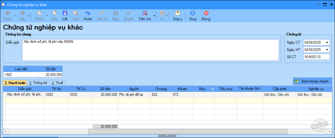Click the Nghiệp vụ column header
Viewport: 335px width, 138px height.
(314, 89)
